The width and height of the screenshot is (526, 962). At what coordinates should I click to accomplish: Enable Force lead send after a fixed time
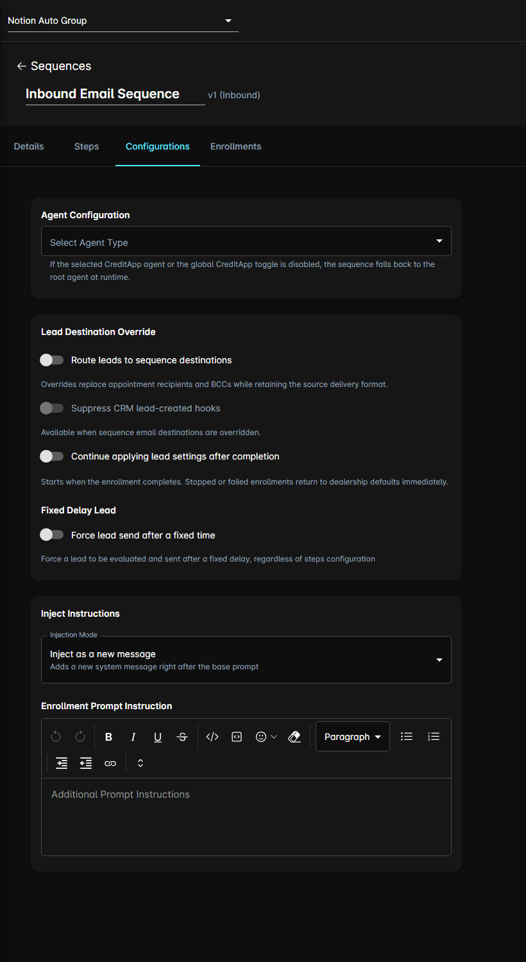pos(52,535)
